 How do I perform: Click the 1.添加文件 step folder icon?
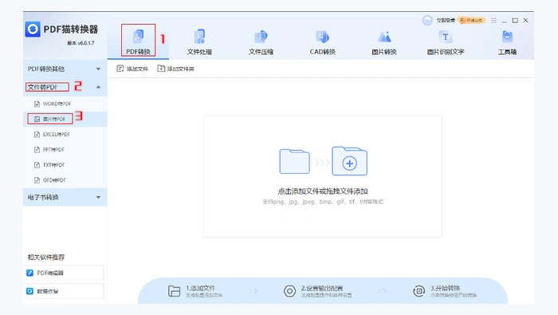point(174,291)
